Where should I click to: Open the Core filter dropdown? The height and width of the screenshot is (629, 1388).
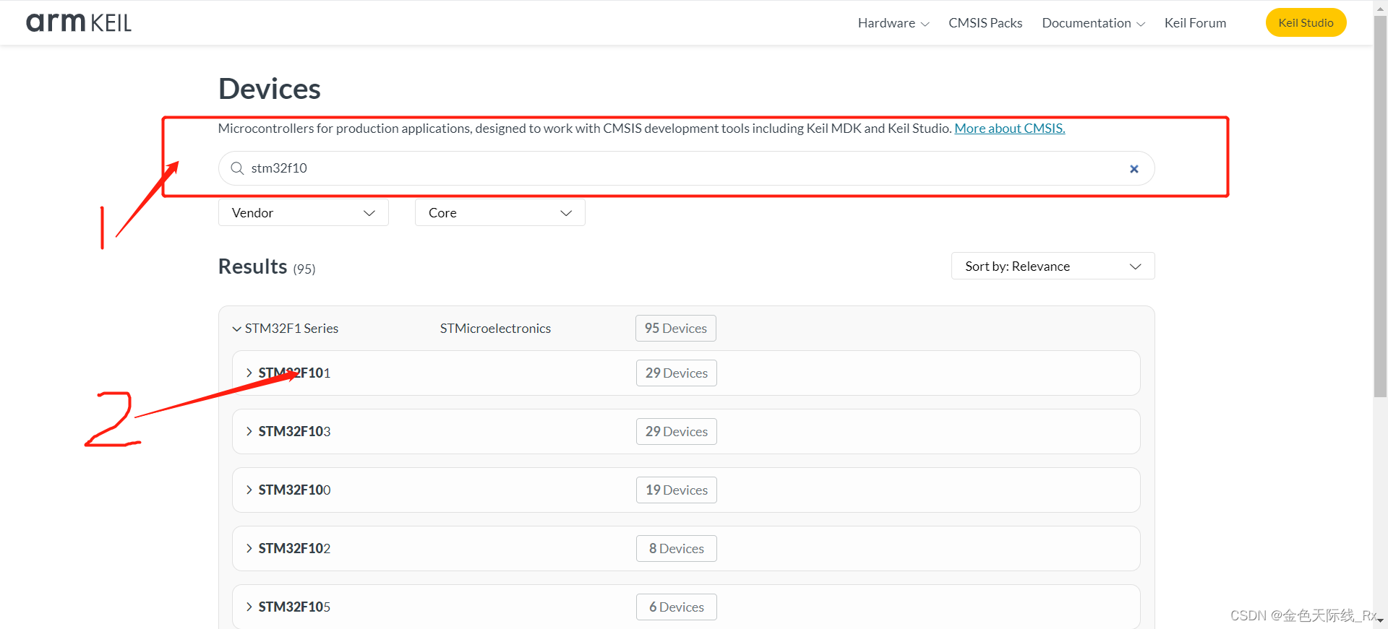click(500, 213)
